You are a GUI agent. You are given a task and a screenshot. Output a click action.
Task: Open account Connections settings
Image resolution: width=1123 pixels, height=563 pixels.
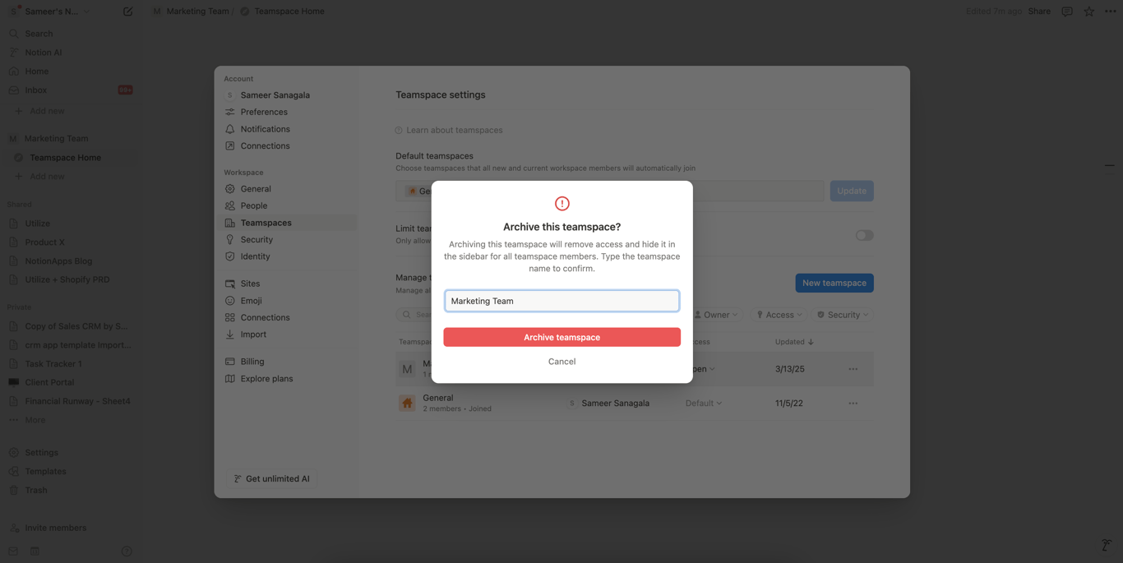tap(289, 146)
